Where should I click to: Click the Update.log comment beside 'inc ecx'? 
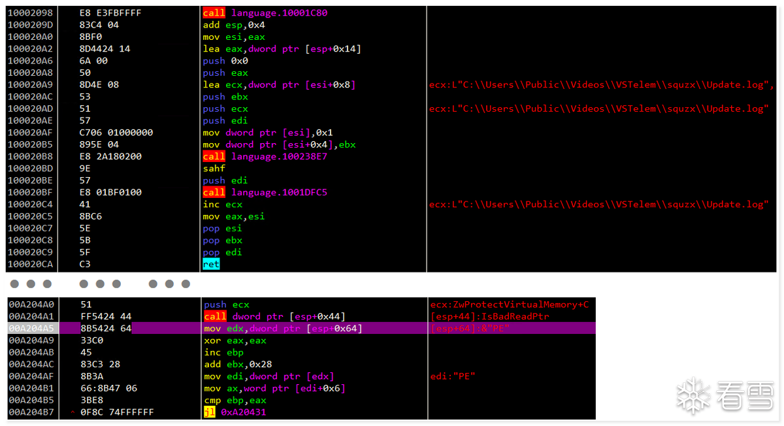pyautogui.click(x=598, y=205)
